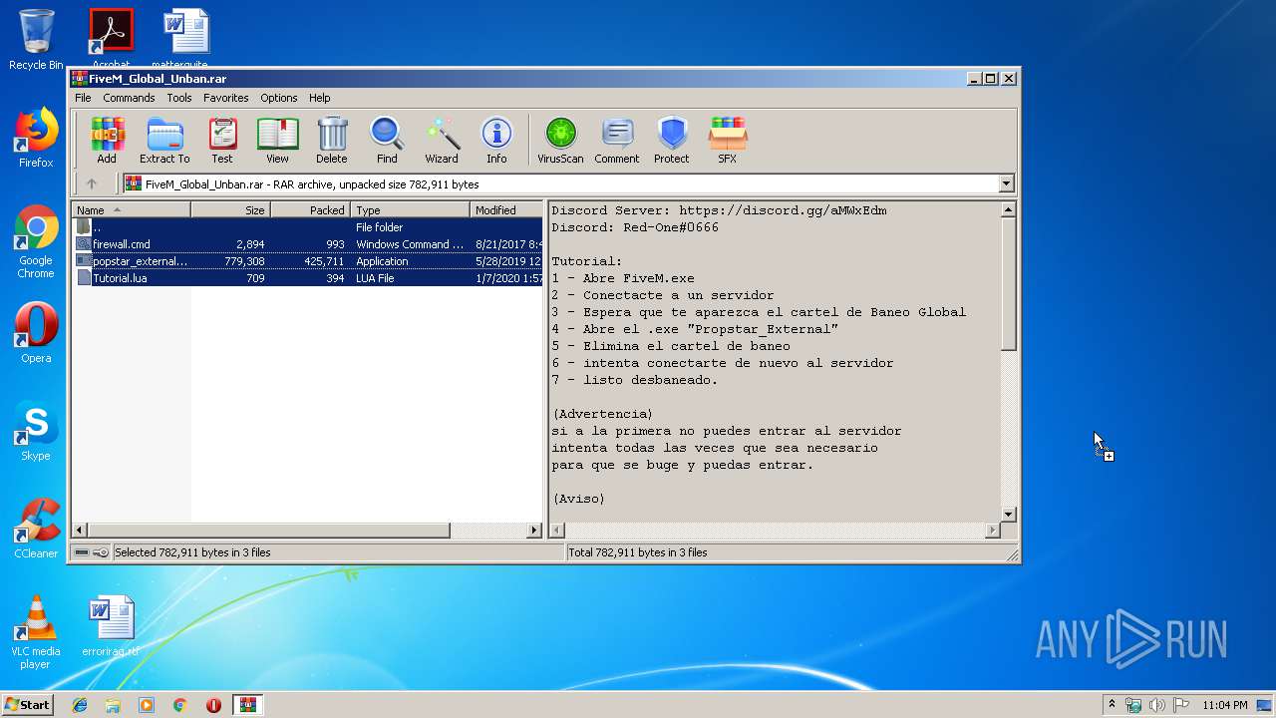Sort by Name column header

131,210
